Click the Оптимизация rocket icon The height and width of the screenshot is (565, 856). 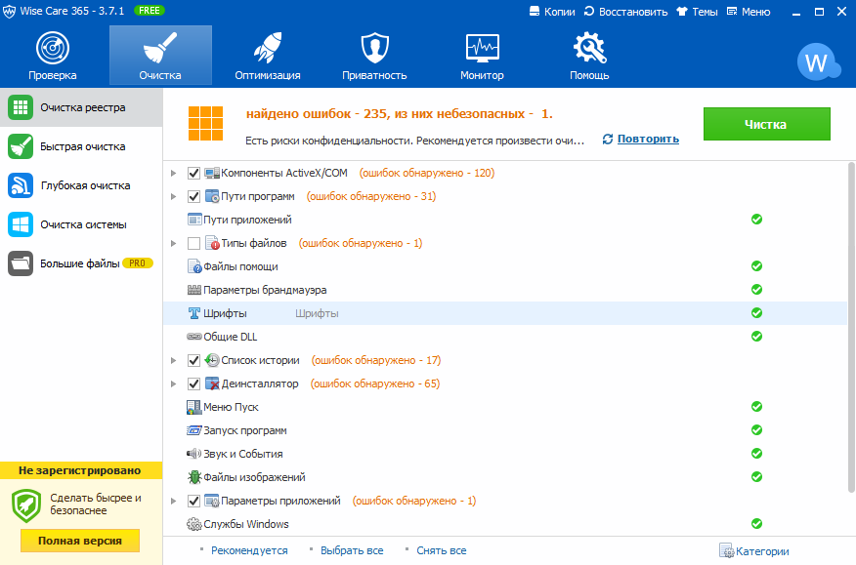point(267,49)
